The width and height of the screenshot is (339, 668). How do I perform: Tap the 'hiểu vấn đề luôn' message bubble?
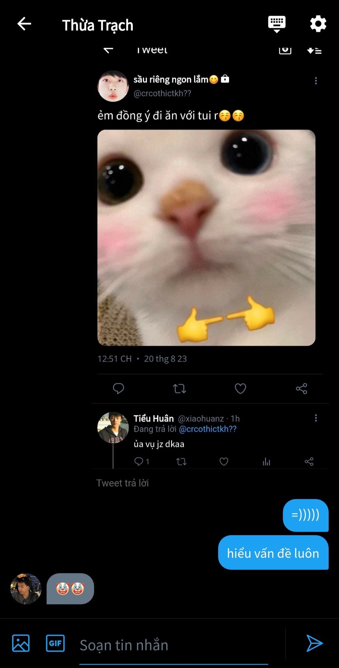point(273,553)
